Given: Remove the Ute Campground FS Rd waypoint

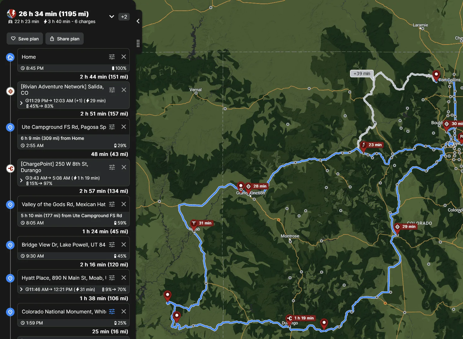Looking at the screenshot, I should click(124, 127).
